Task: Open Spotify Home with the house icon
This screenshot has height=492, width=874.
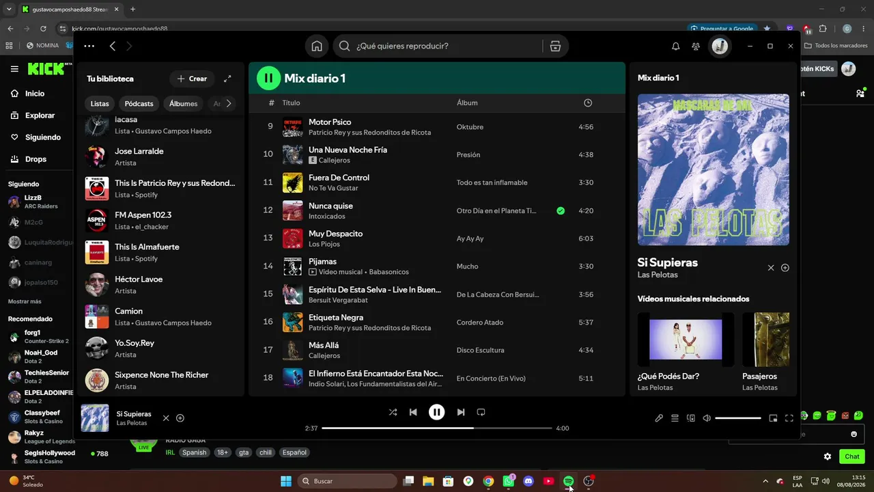Action: coord(317,46)
